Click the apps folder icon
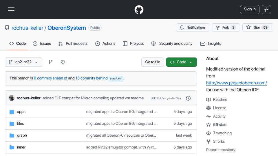Screen dimensions: 278x156 [12, 112]
